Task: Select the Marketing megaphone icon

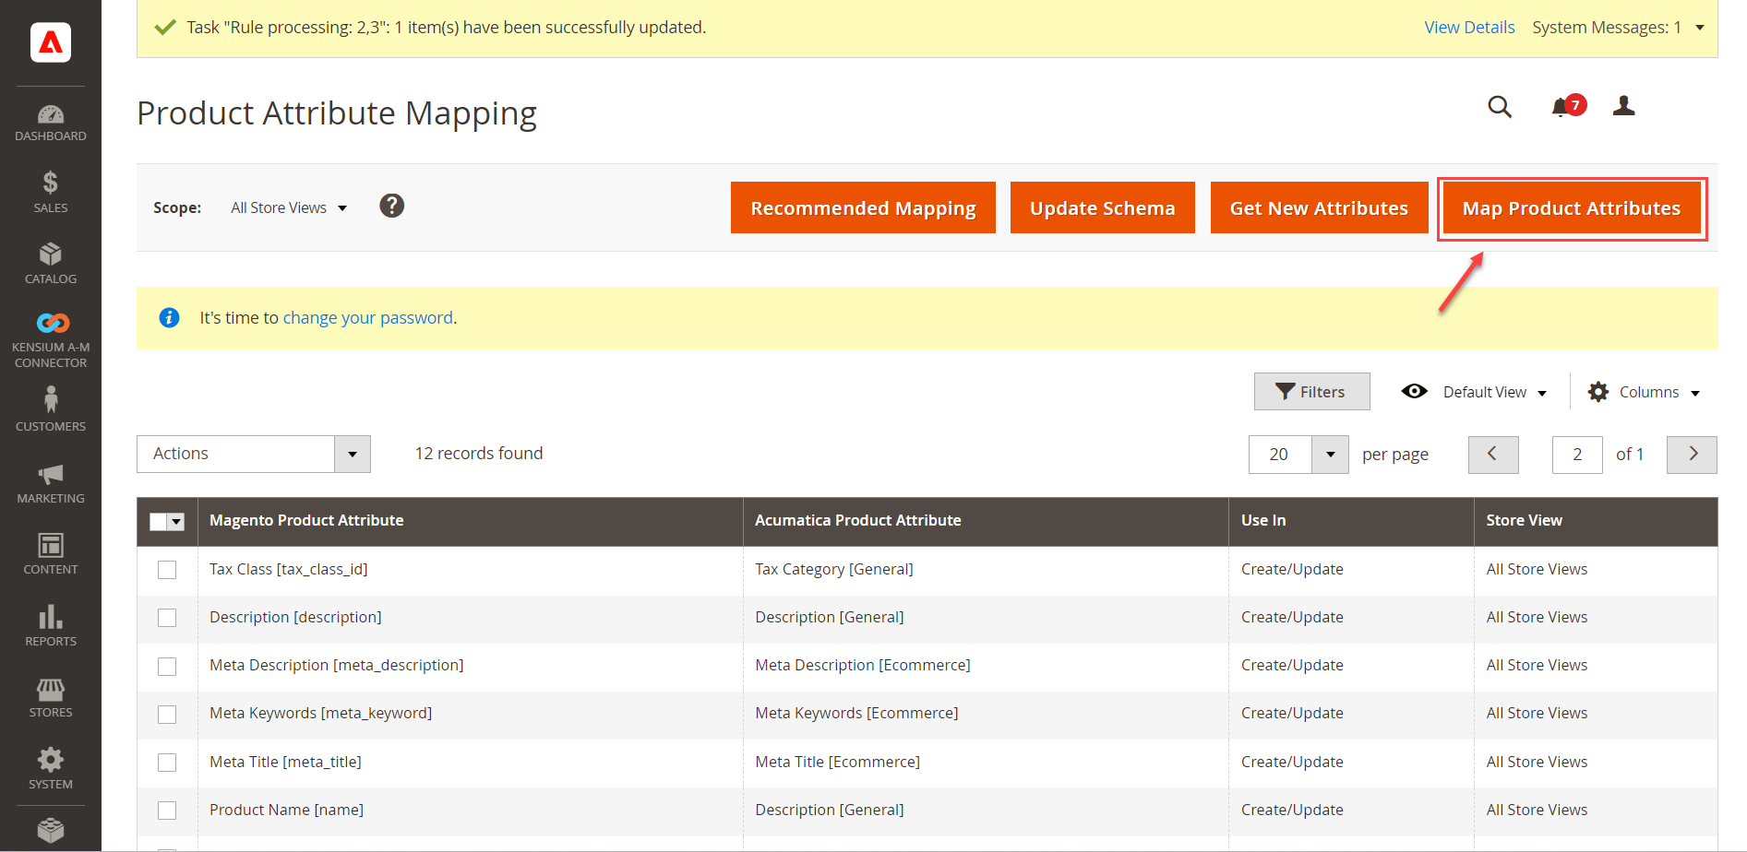Action: (x=51, y=476)
